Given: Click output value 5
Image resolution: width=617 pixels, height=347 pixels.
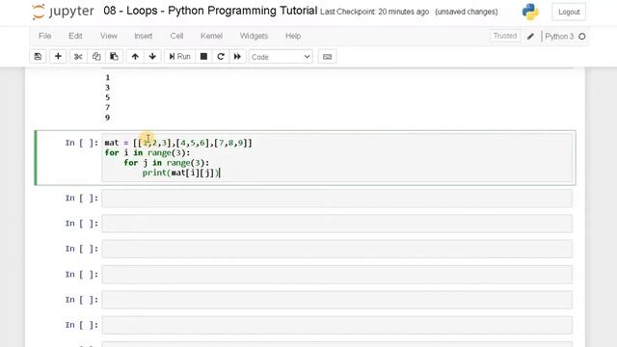Looking at the screenshot, I should point(107,97).
